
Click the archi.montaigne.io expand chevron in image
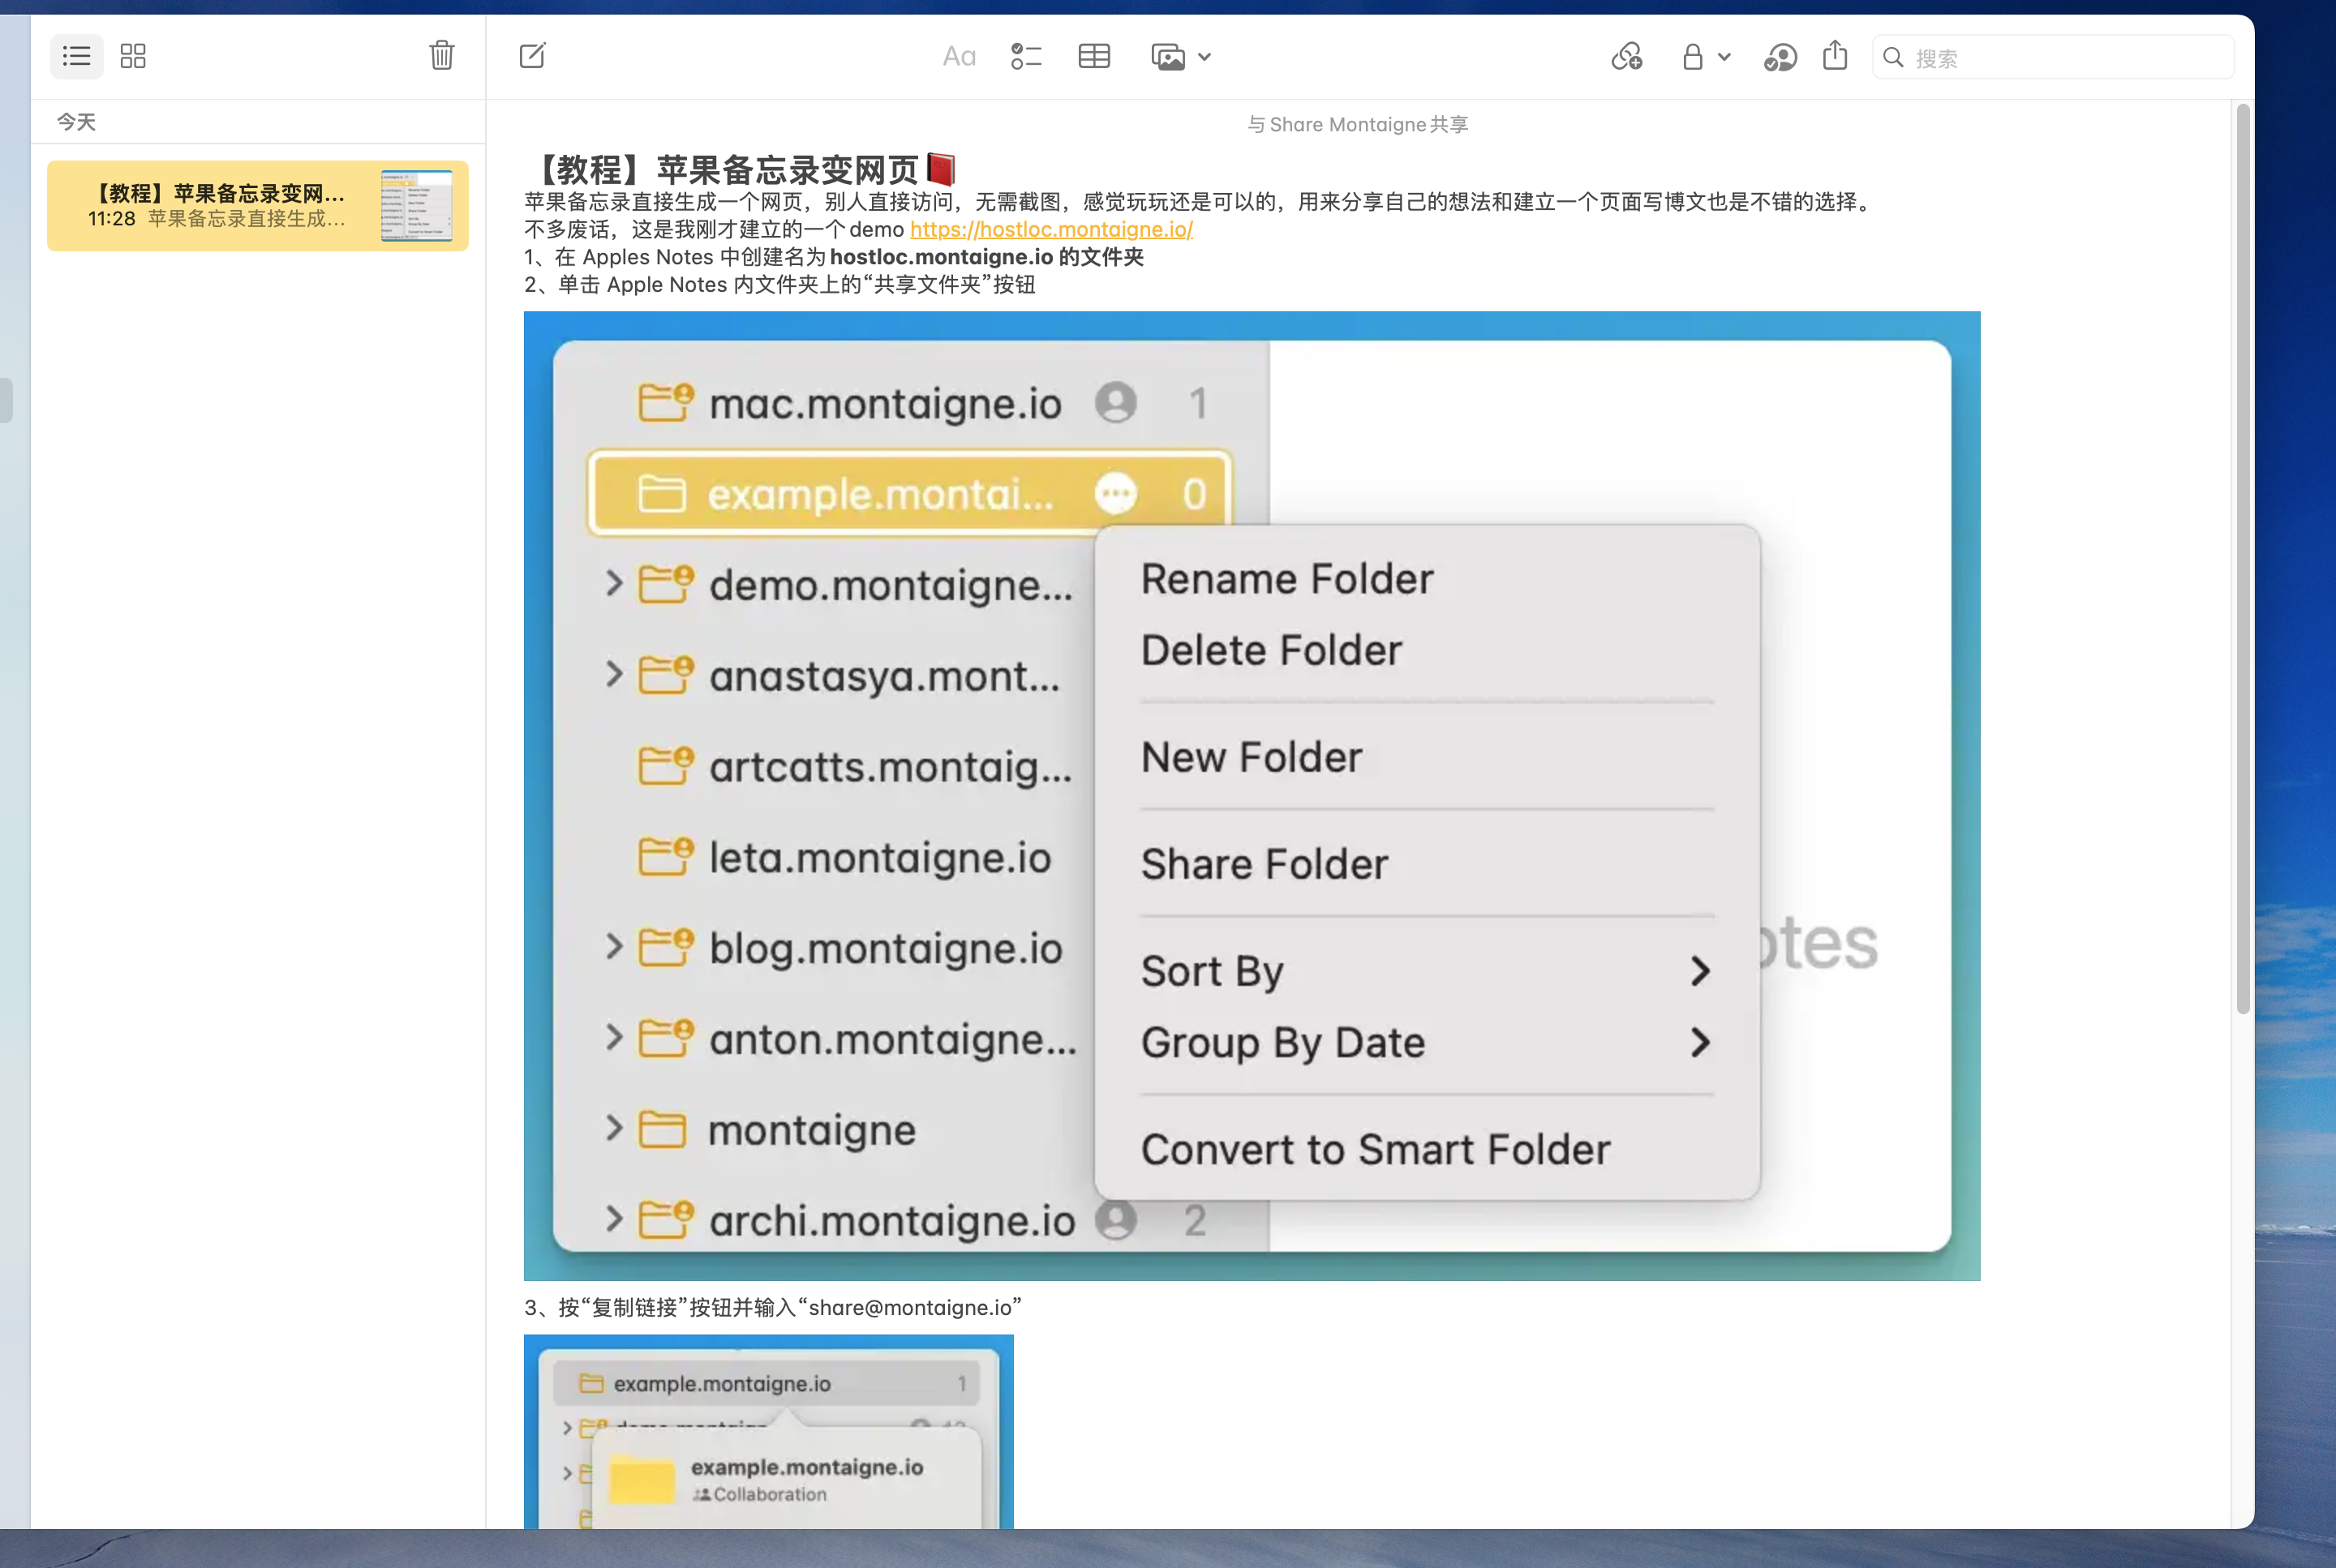[614, 1219]
